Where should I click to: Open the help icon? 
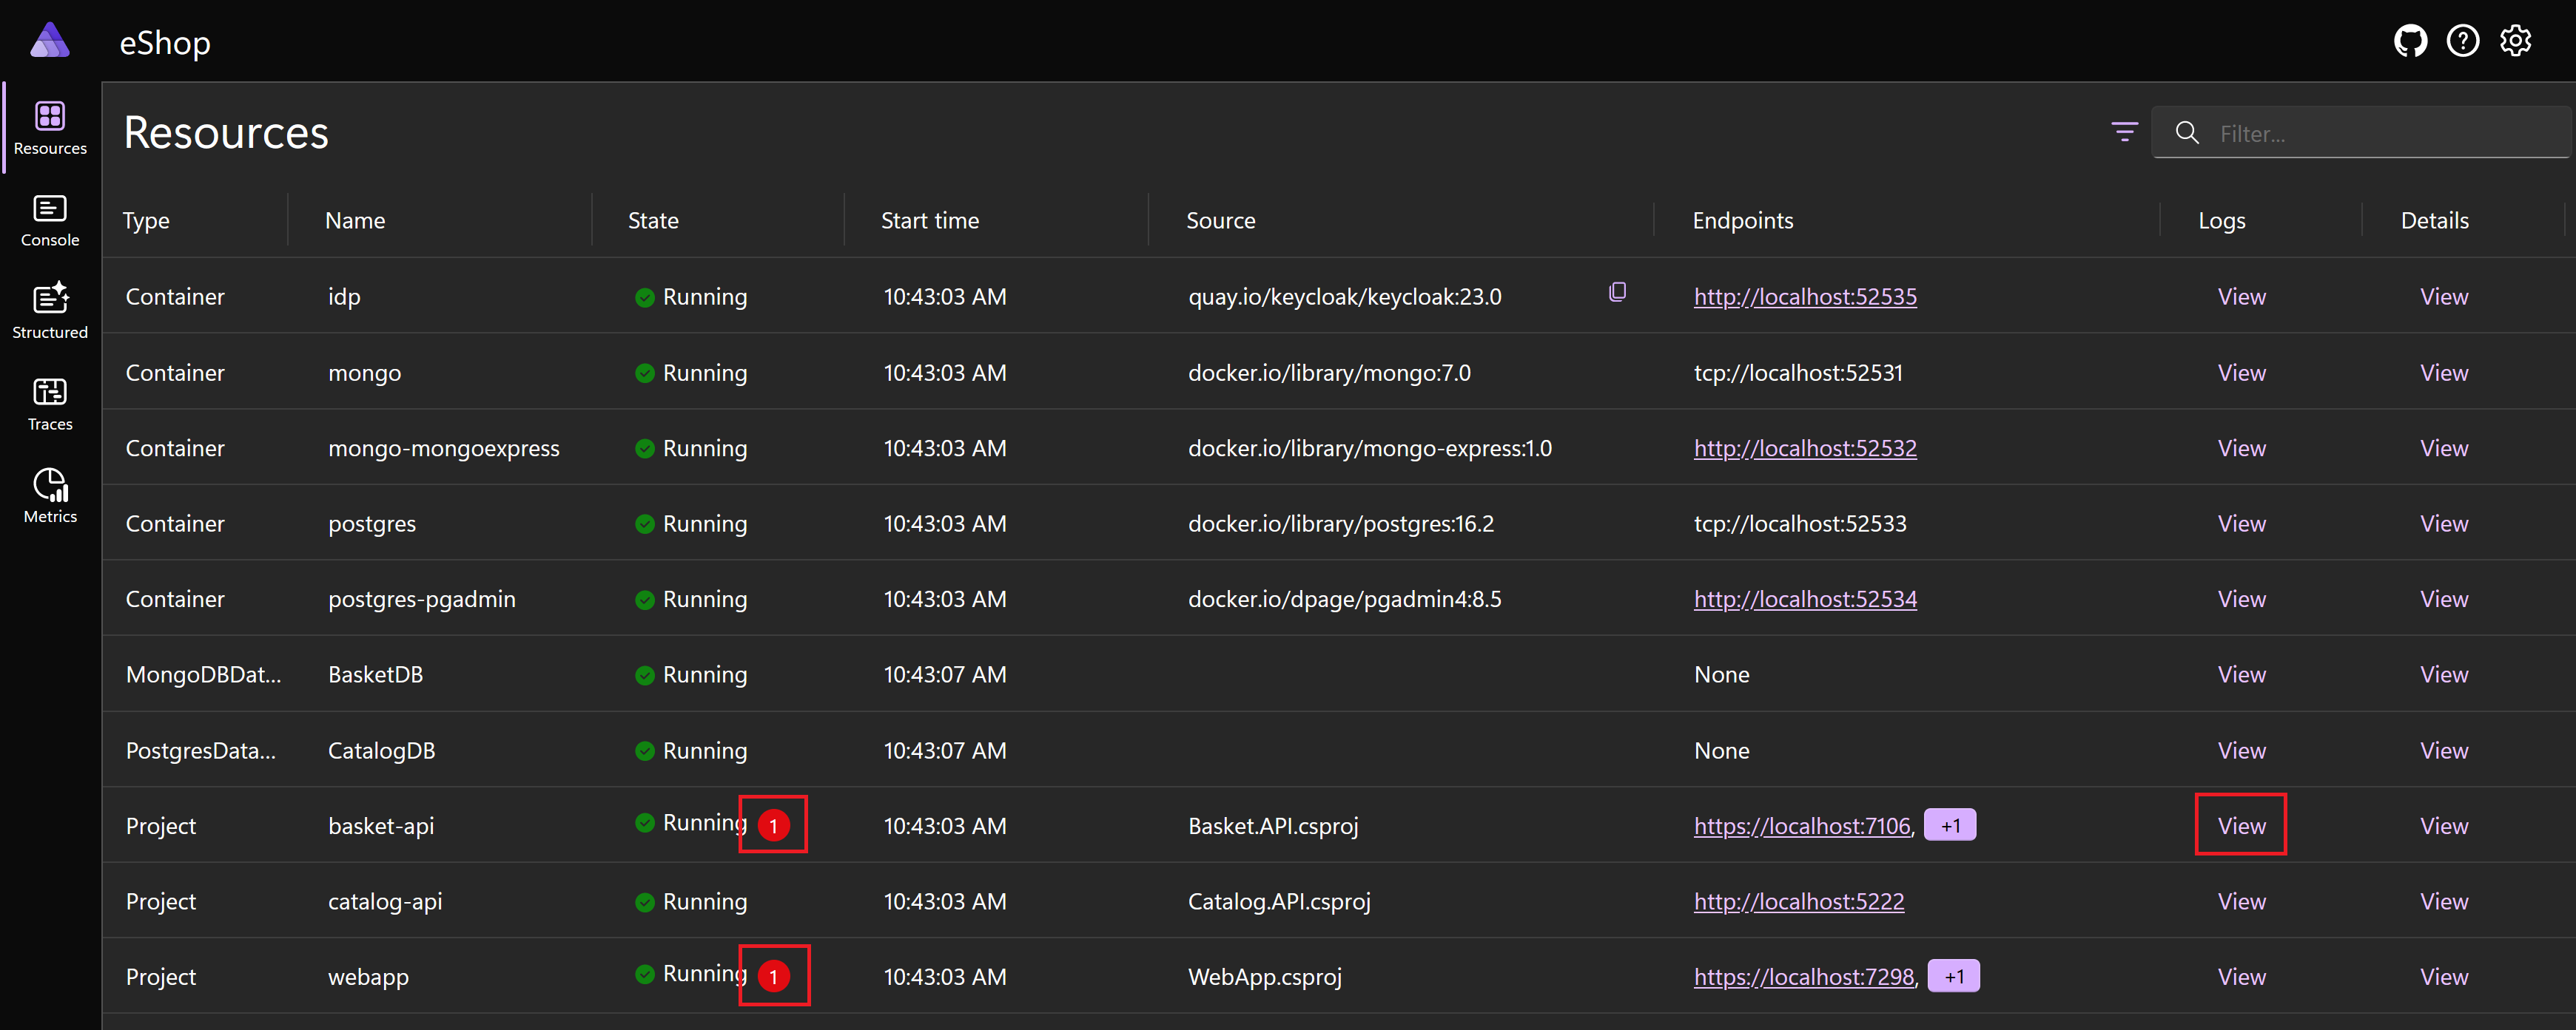click(x=2463, y=41)
